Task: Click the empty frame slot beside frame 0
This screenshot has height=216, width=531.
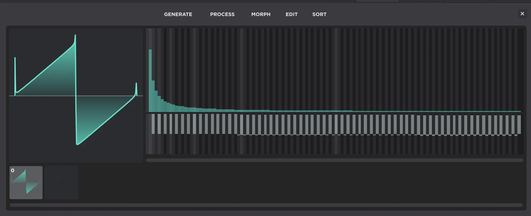Action: coord(61,183)
